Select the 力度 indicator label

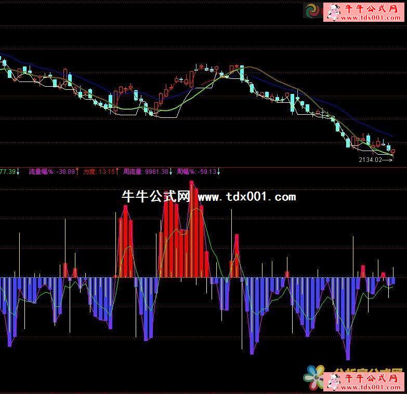click(89, 171)
